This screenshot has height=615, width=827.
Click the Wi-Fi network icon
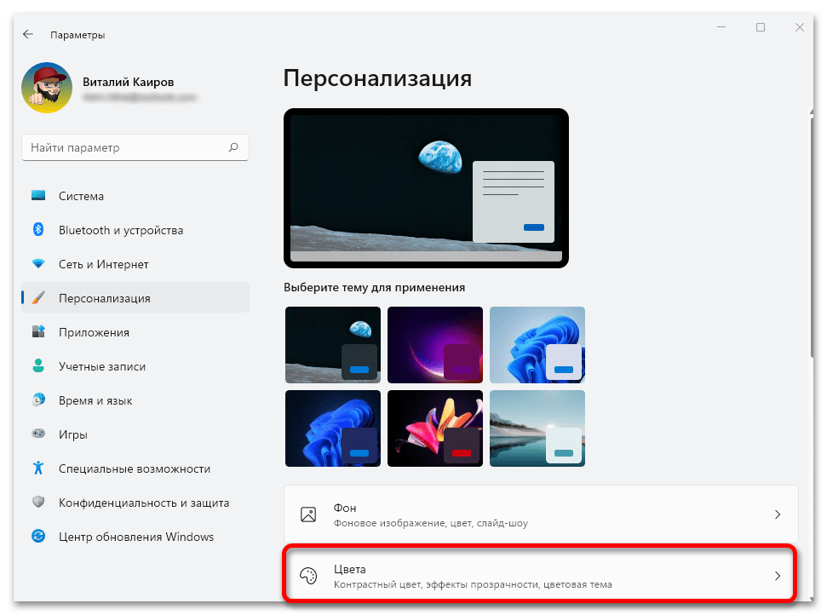click(38, 264)
